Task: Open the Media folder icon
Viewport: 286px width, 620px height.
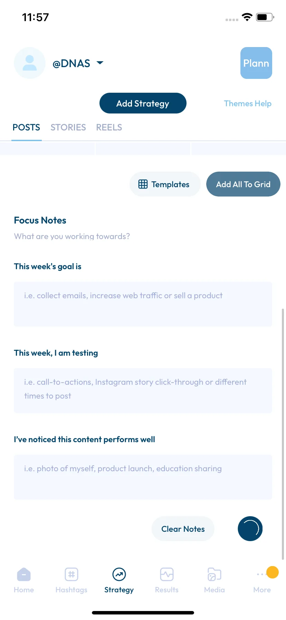Action: [214, 575]
